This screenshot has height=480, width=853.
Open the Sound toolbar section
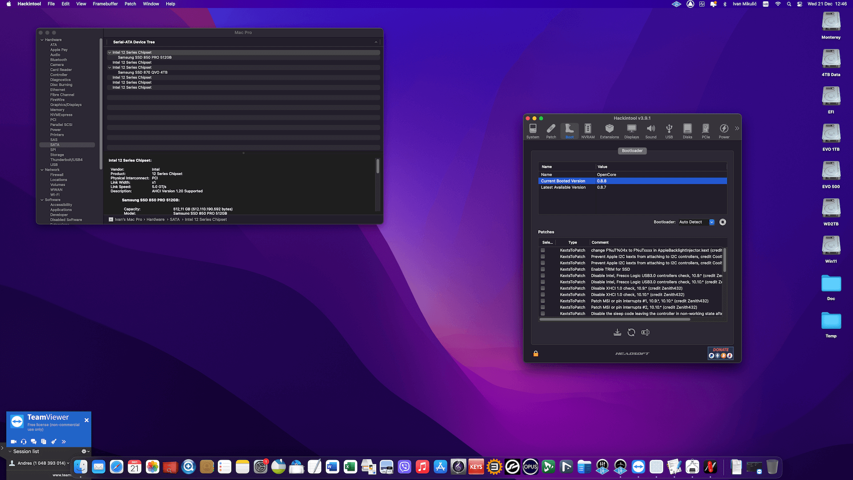[x=650, y=131]
